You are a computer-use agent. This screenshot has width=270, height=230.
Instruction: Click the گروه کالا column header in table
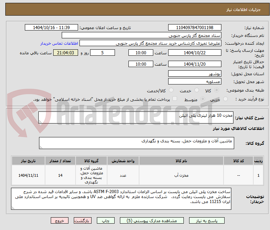point(91,161)
